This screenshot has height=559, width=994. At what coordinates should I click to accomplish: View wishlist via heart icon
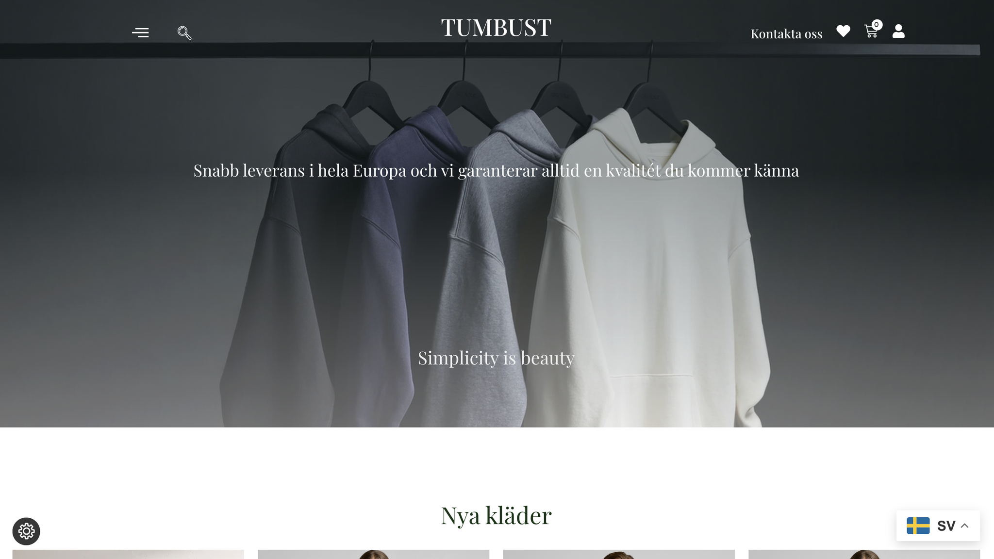click(844, 31)
